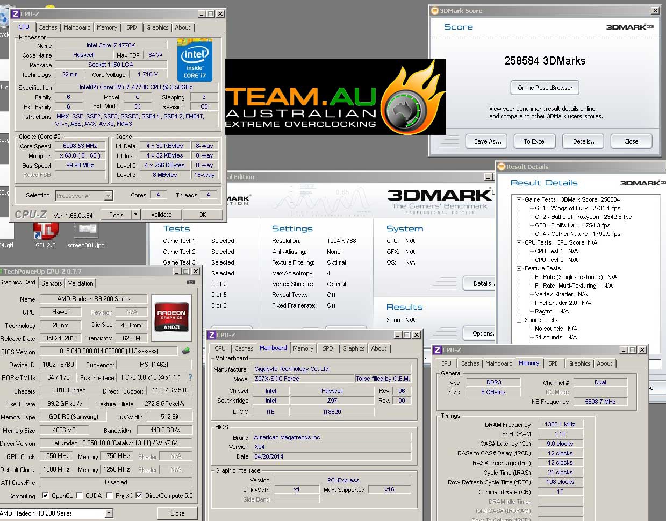Screen dimensions: 666x521
Task: Click the Bus Interface question mark icon
Action: [190, 377]
